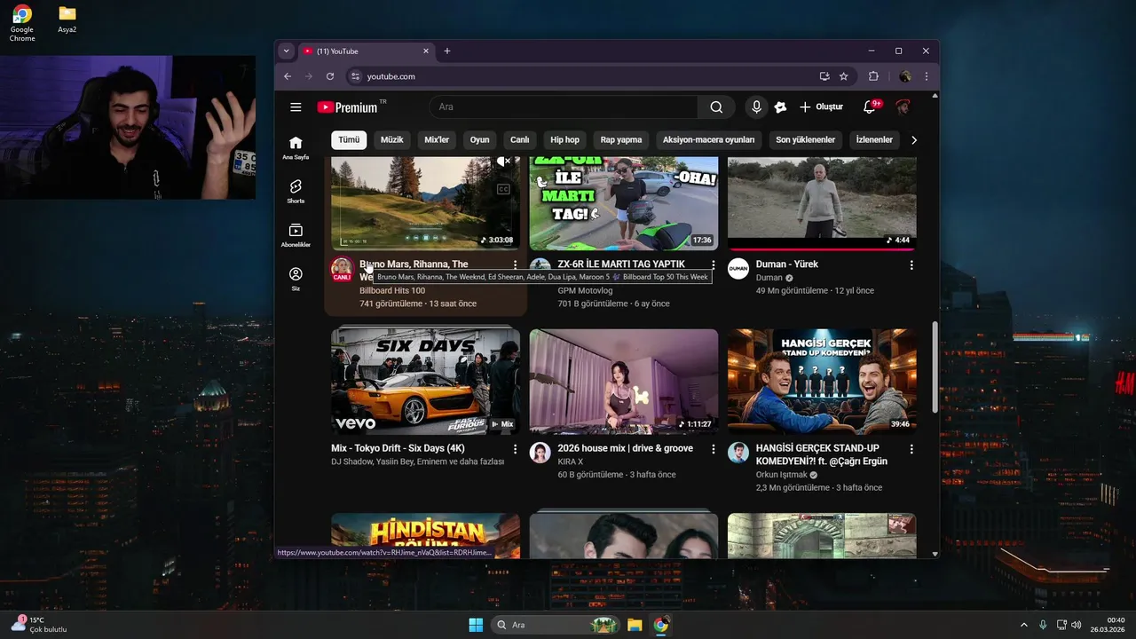
Task: Toggle mute on the Bruno Mars preview
Action: click(x=503, y=162)
